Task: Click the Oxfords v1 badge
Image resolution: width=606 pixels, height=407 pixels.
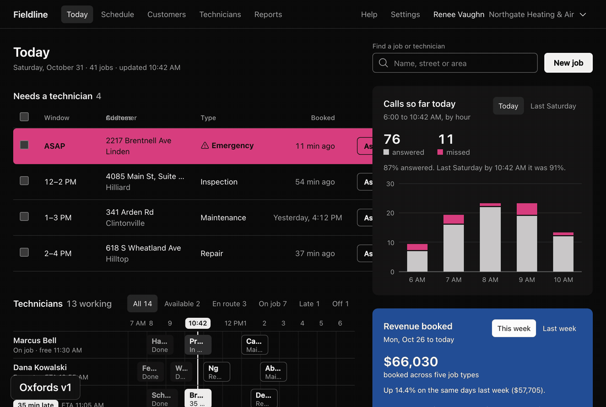Action: point(45,387)
